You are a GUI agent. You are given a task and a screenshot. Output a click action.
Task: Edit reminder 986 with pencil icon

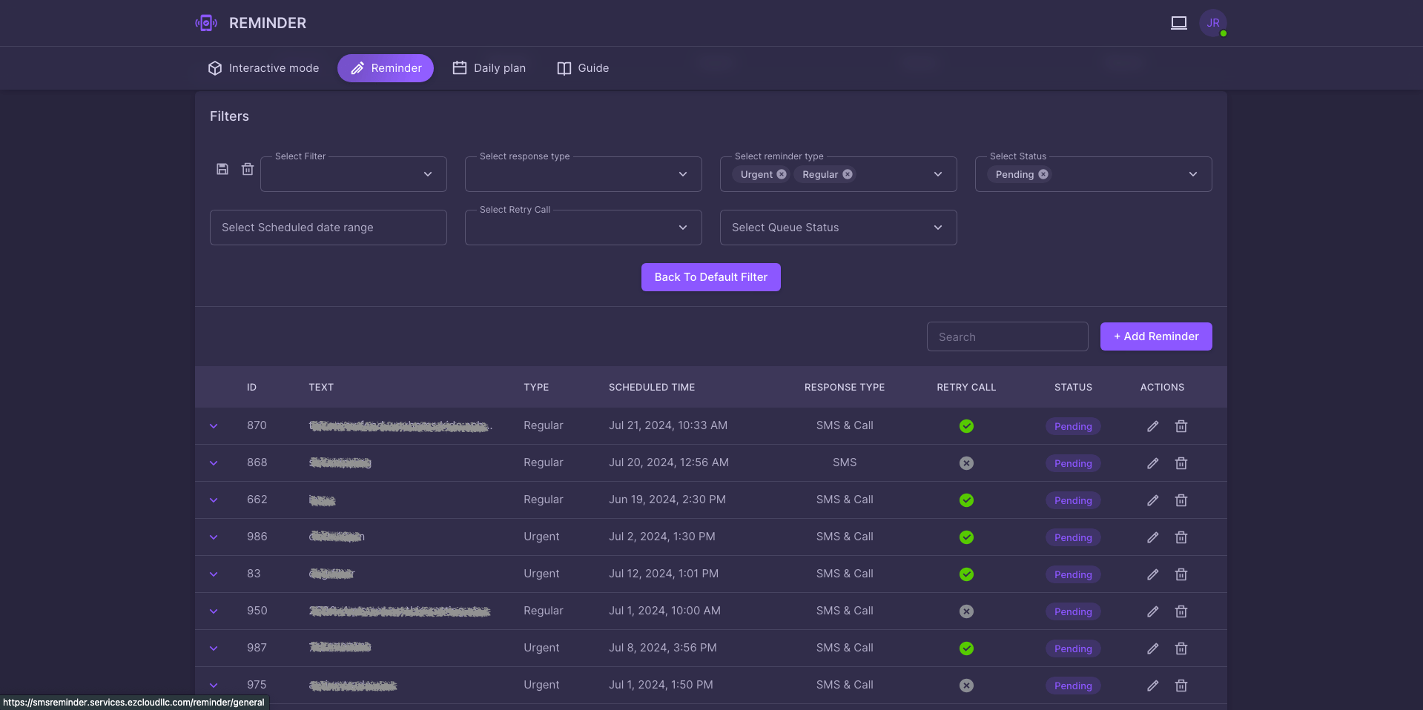tap(1152, 537)
